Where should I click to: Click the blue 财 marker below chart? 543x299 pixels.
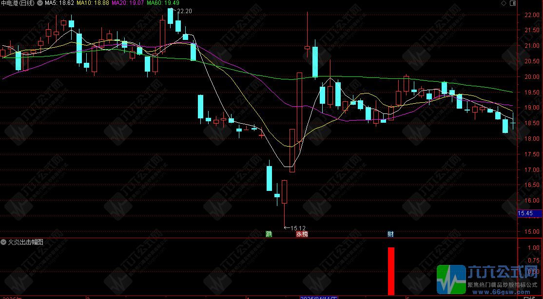[390, 234]
